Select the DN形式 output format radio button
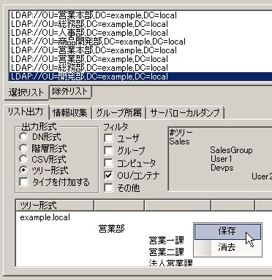 (23, 136)
